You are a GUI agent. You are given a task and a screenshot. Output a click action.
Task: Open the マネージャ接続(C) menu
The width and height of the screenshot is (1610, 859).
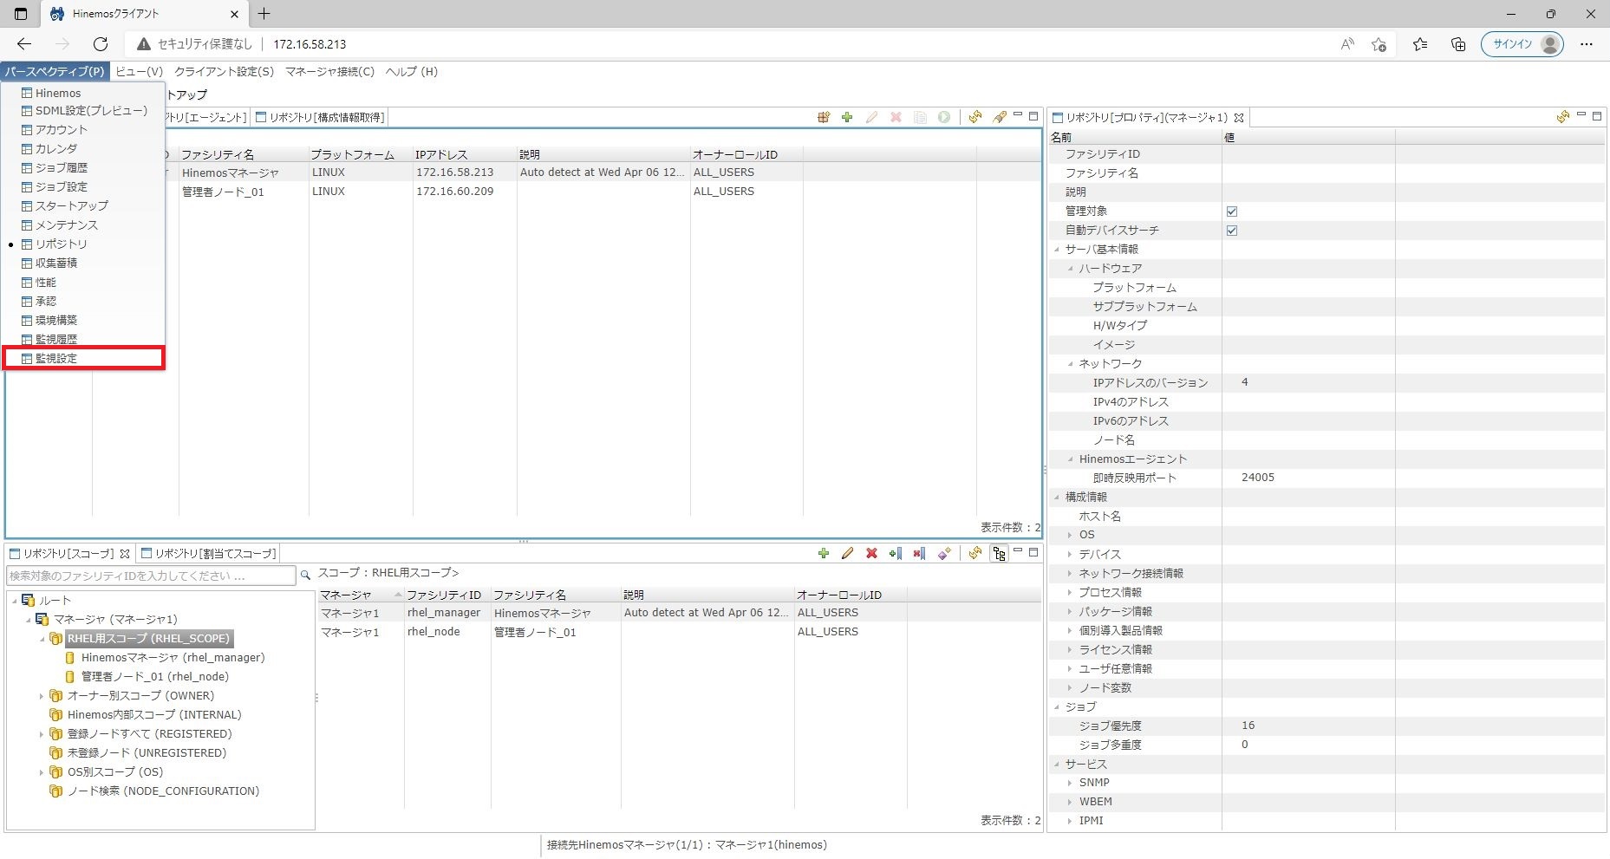(x=329, y=72)
